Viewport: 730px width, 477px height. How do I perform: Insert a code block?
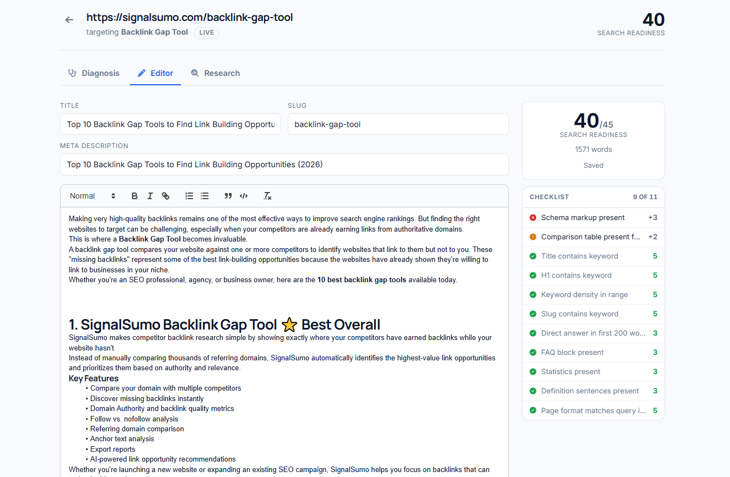click(244, 196)
